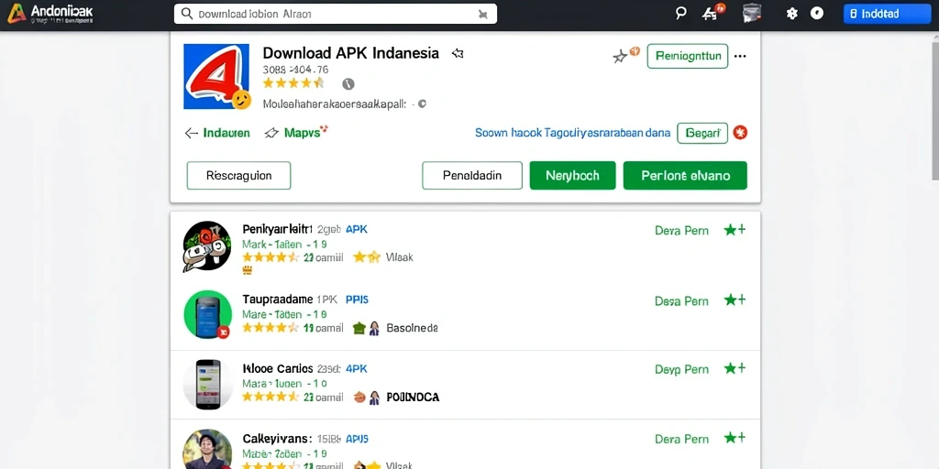This screenshot has width=939, height=469.
Task: Click the green Perlont elvano button
Action: tap(685, 175)
